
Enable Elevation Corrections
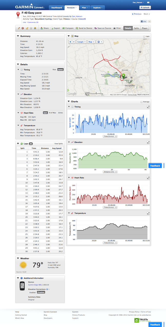click(x=33, y=292)
